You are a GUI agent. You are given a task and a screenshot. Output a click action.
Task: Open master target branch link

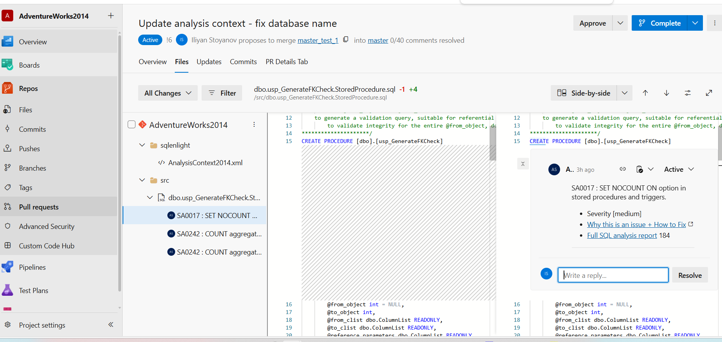click(x=378, y=40)
